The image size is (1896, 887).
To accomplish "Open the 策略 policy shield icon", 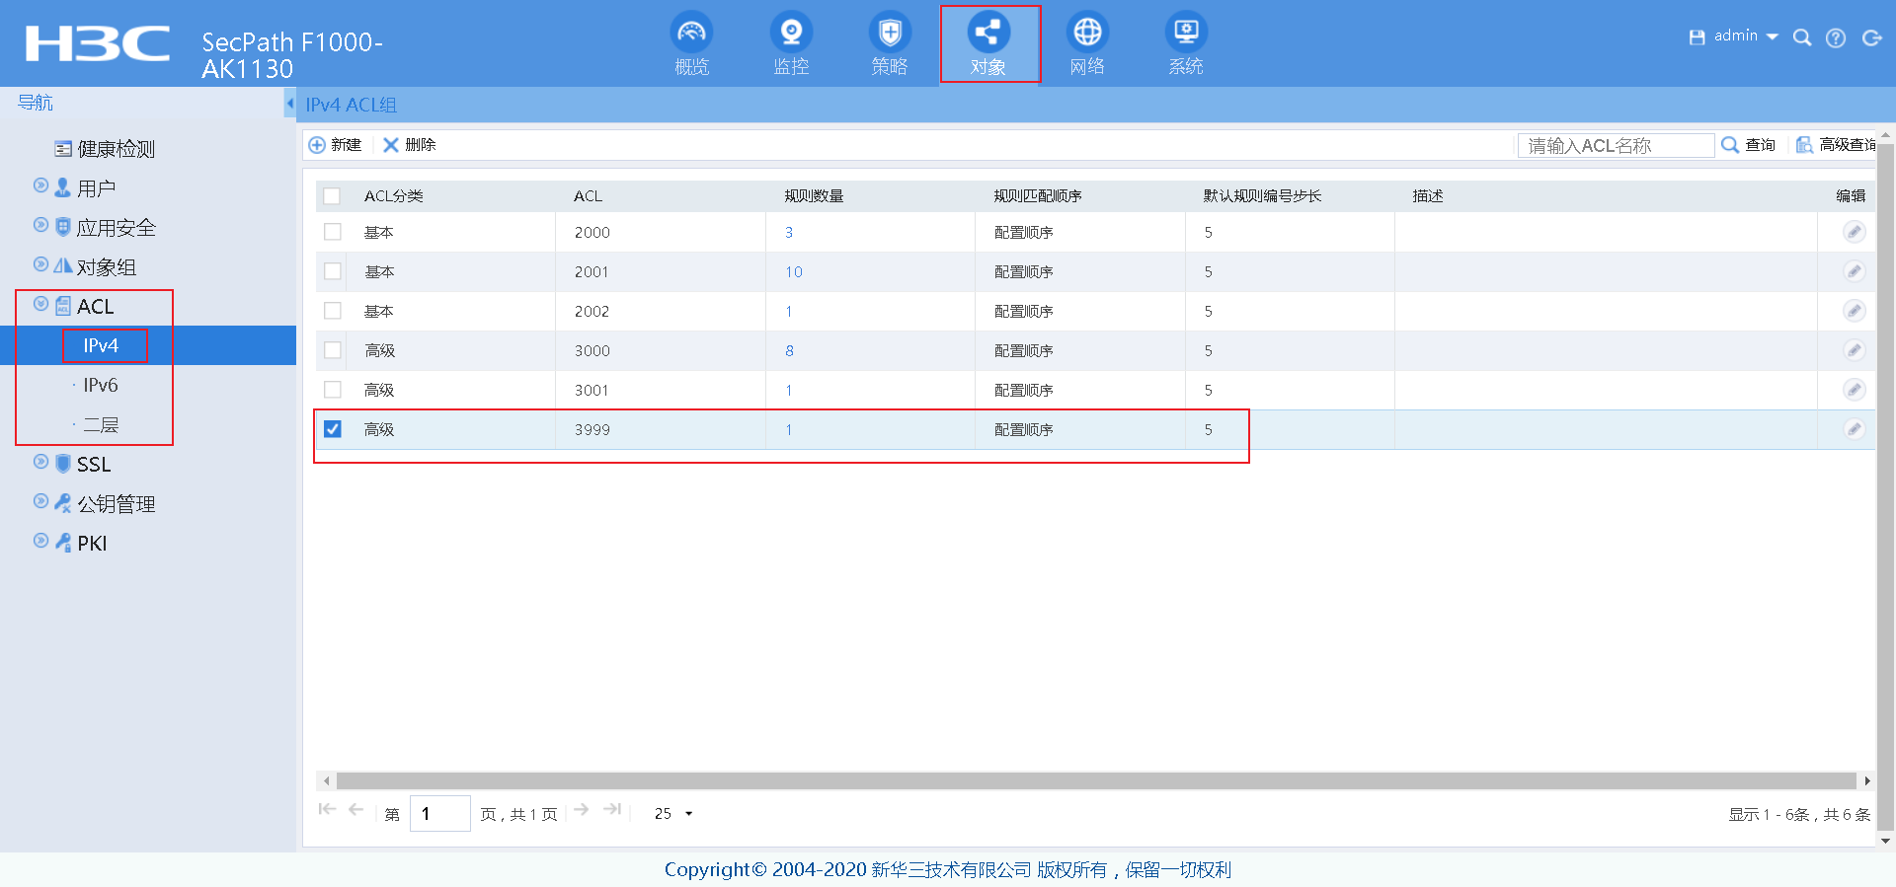I will [x=890, y=35].
